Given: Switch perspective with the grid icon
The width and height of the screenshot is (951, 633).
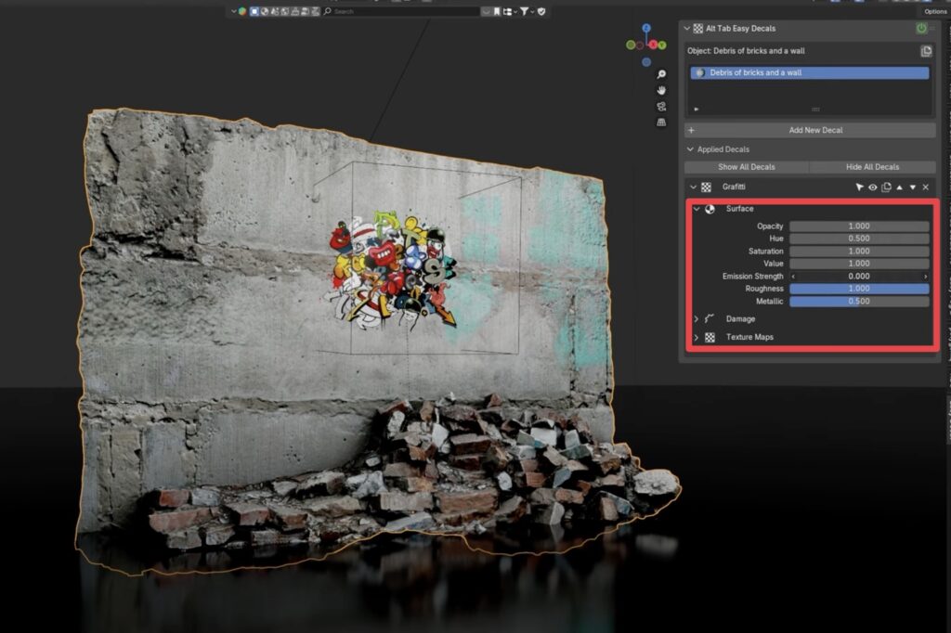Looking at the screenshot, I should coord(661,122).
